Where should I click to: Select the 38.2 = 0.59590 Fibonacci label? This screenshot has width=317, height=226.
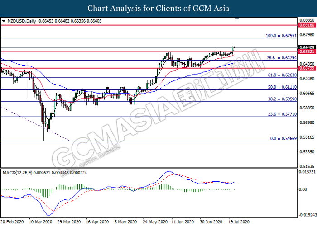(280, 98)
